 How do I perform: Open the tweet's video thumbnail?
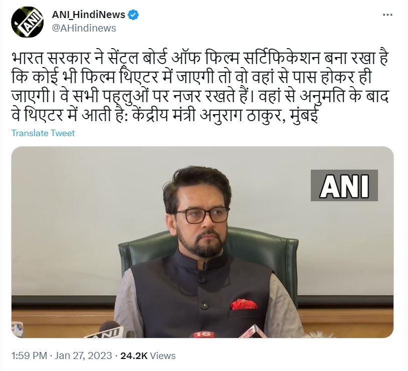pos(202,242)
